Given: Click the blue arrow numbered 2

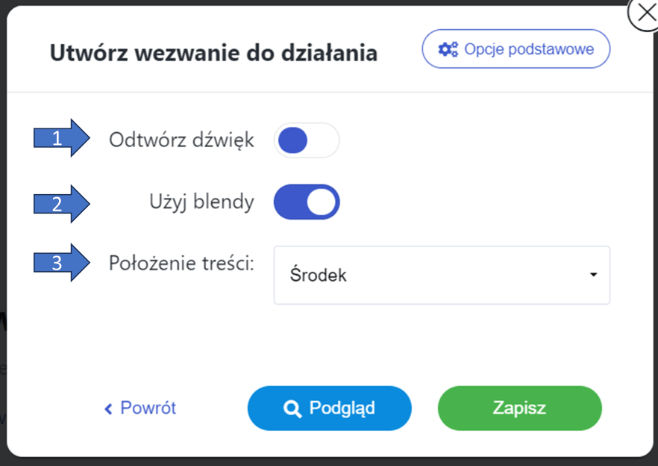Looking at the screenshot, I should click(x=61, y=203).
